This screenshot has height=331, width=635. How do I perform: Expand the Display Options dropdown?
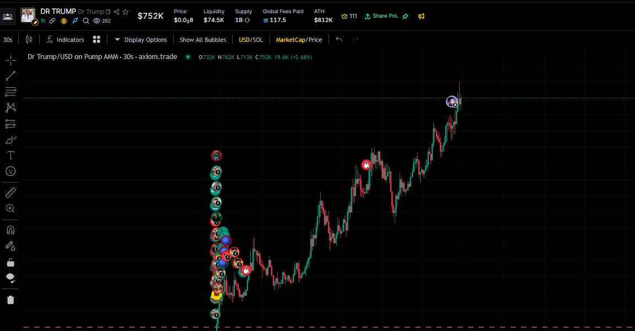(x=141, y=40)
